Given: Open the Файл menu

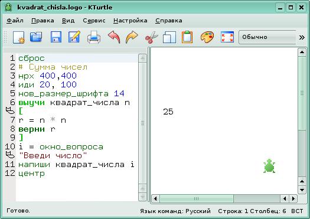Looking at the screenshot, I should pyautogui.click(x=15, y=20).
